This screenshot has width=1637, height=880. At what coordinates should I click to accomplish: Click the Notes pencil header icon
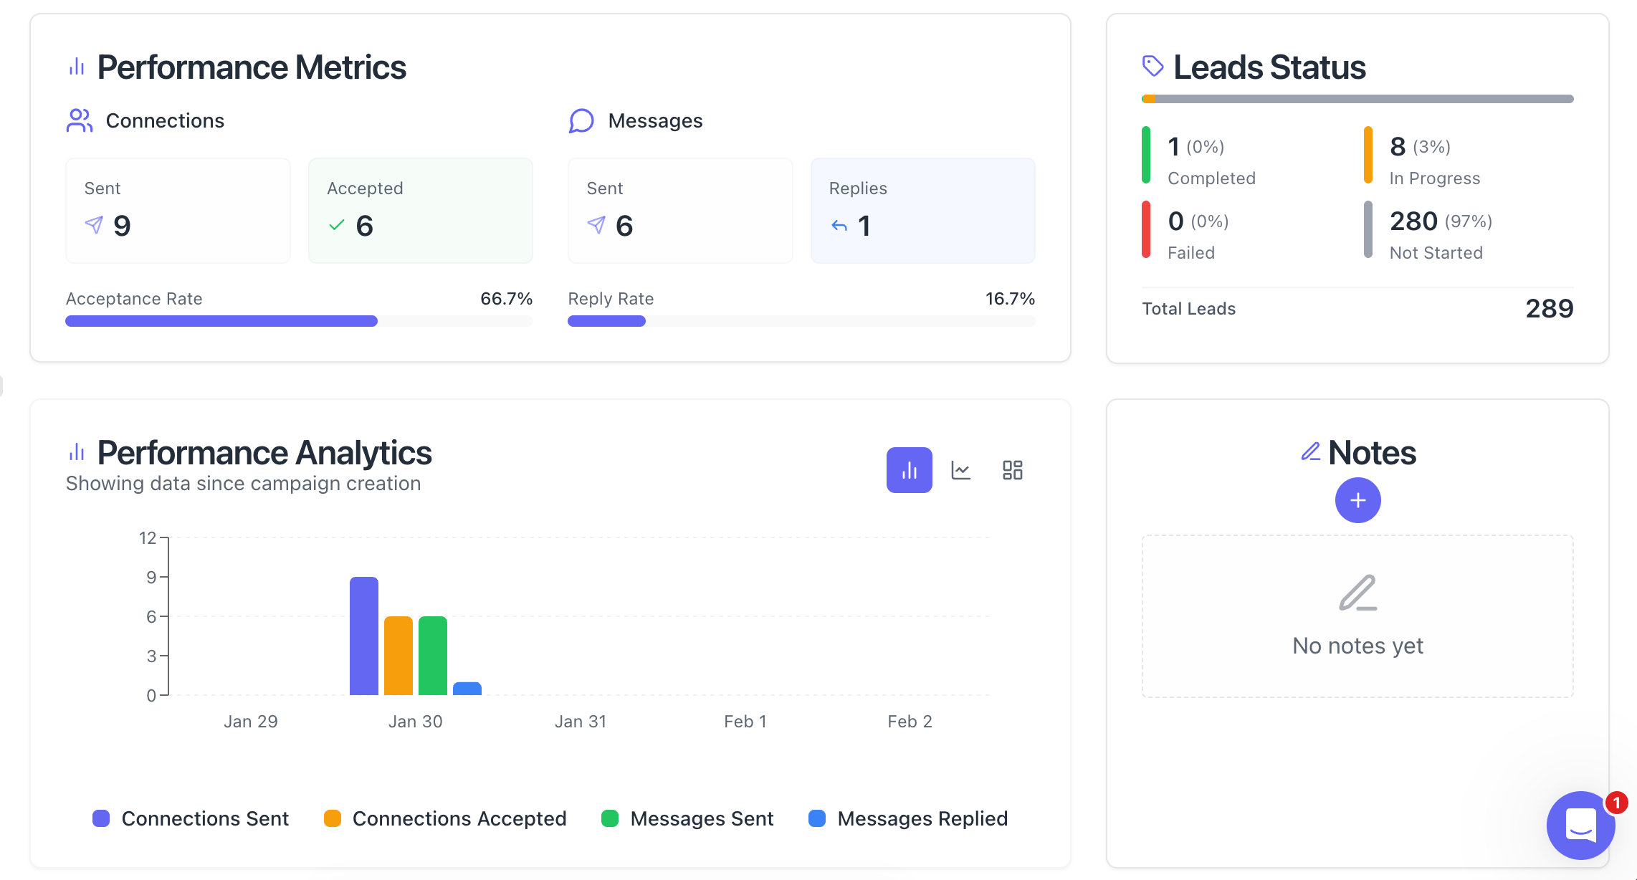[1311, 452]
